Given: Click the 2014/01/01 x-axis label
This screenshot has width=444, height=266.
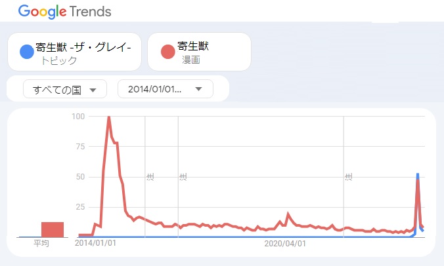Looking at the screenshot, I should tap(95, 244).
